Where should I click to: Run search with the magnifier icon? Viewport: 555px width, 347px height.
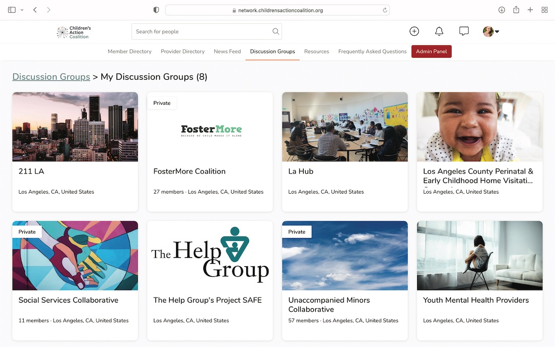pyautogui.click(x=275, y=31)
